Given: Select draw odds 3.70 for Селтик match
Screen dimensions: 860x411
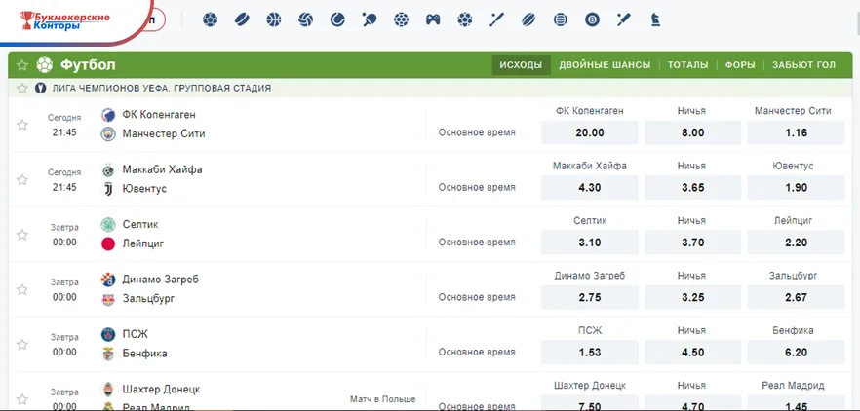Looking at the screenshot, I should [x=692, y=243].
